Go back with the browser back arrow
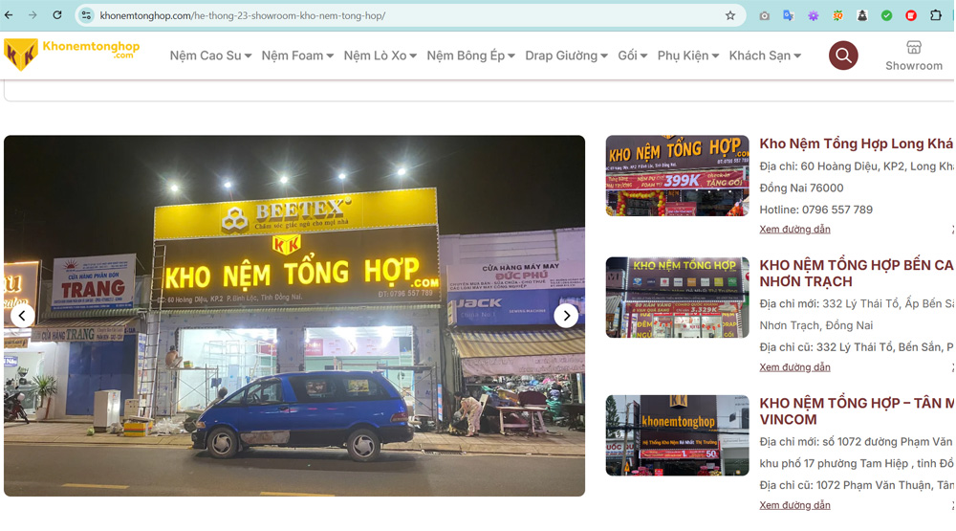The image size is (956, 531). (10, 15)
